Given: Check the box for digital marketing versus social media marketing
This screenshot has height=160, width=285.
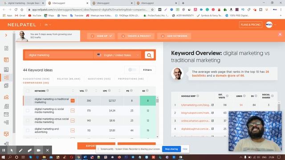Looking at the screenshot, I should (x=28, y=120).
